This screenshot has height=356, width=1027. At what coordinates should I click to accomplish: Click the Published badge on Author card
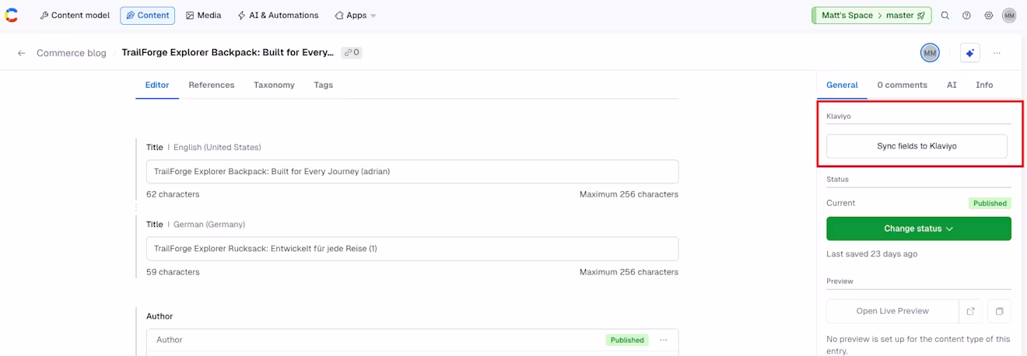tap(627, 340)
